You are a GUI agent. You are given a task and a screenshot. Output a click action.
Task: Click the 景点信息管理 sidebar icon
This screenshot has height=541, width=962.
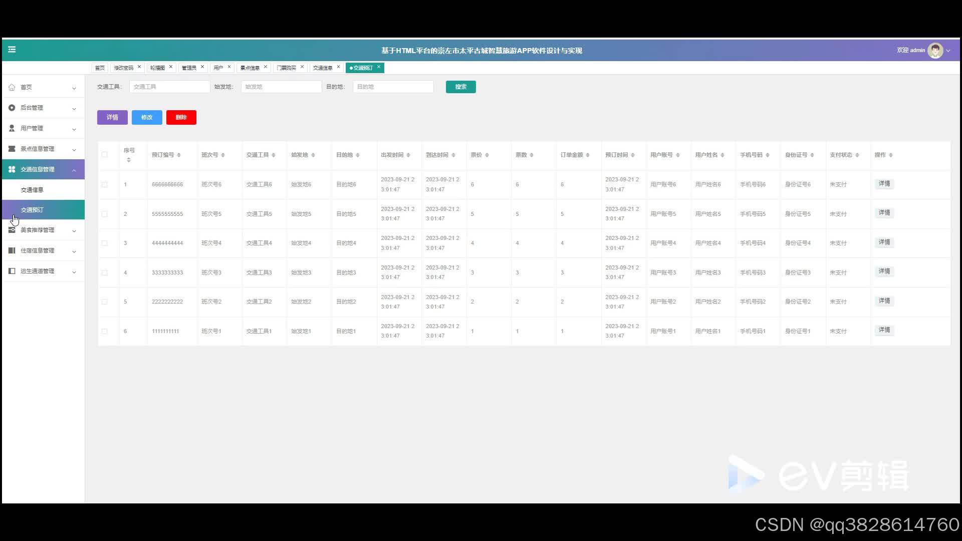[12, 149]
